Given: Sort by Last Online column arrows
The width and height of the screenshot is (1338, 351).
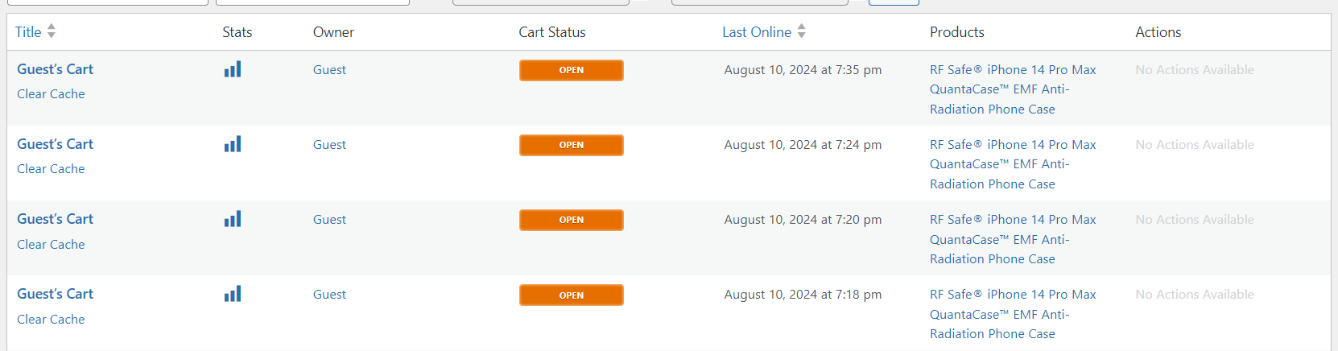Looking at the screenshot, I should click(x=801, y=31).
